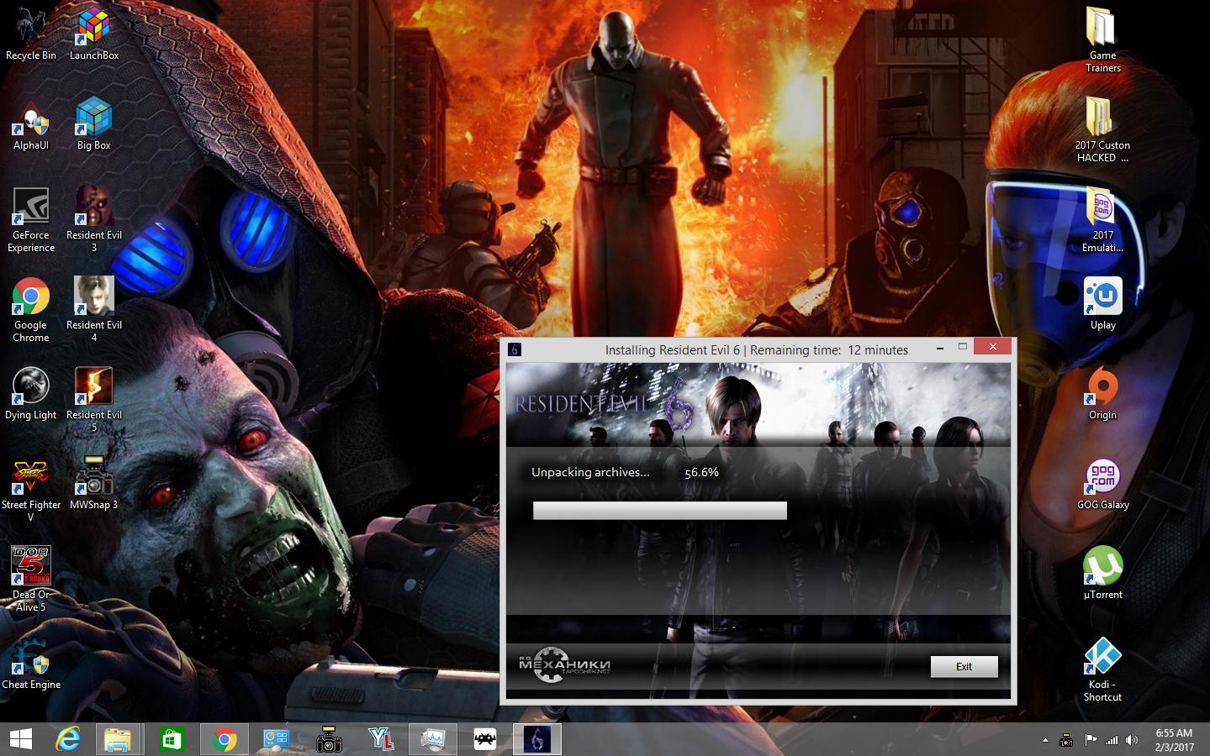Select the Google Chrome desktop shortcut

tap(31, 310)
